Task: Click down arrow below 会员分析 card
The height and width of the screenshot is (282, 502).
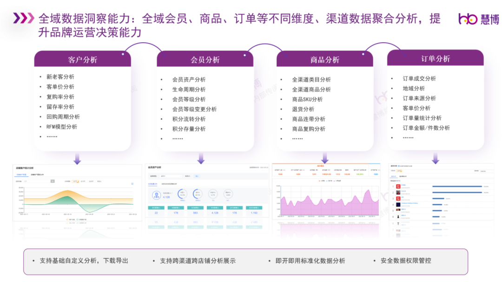Action: click(201, 159)
